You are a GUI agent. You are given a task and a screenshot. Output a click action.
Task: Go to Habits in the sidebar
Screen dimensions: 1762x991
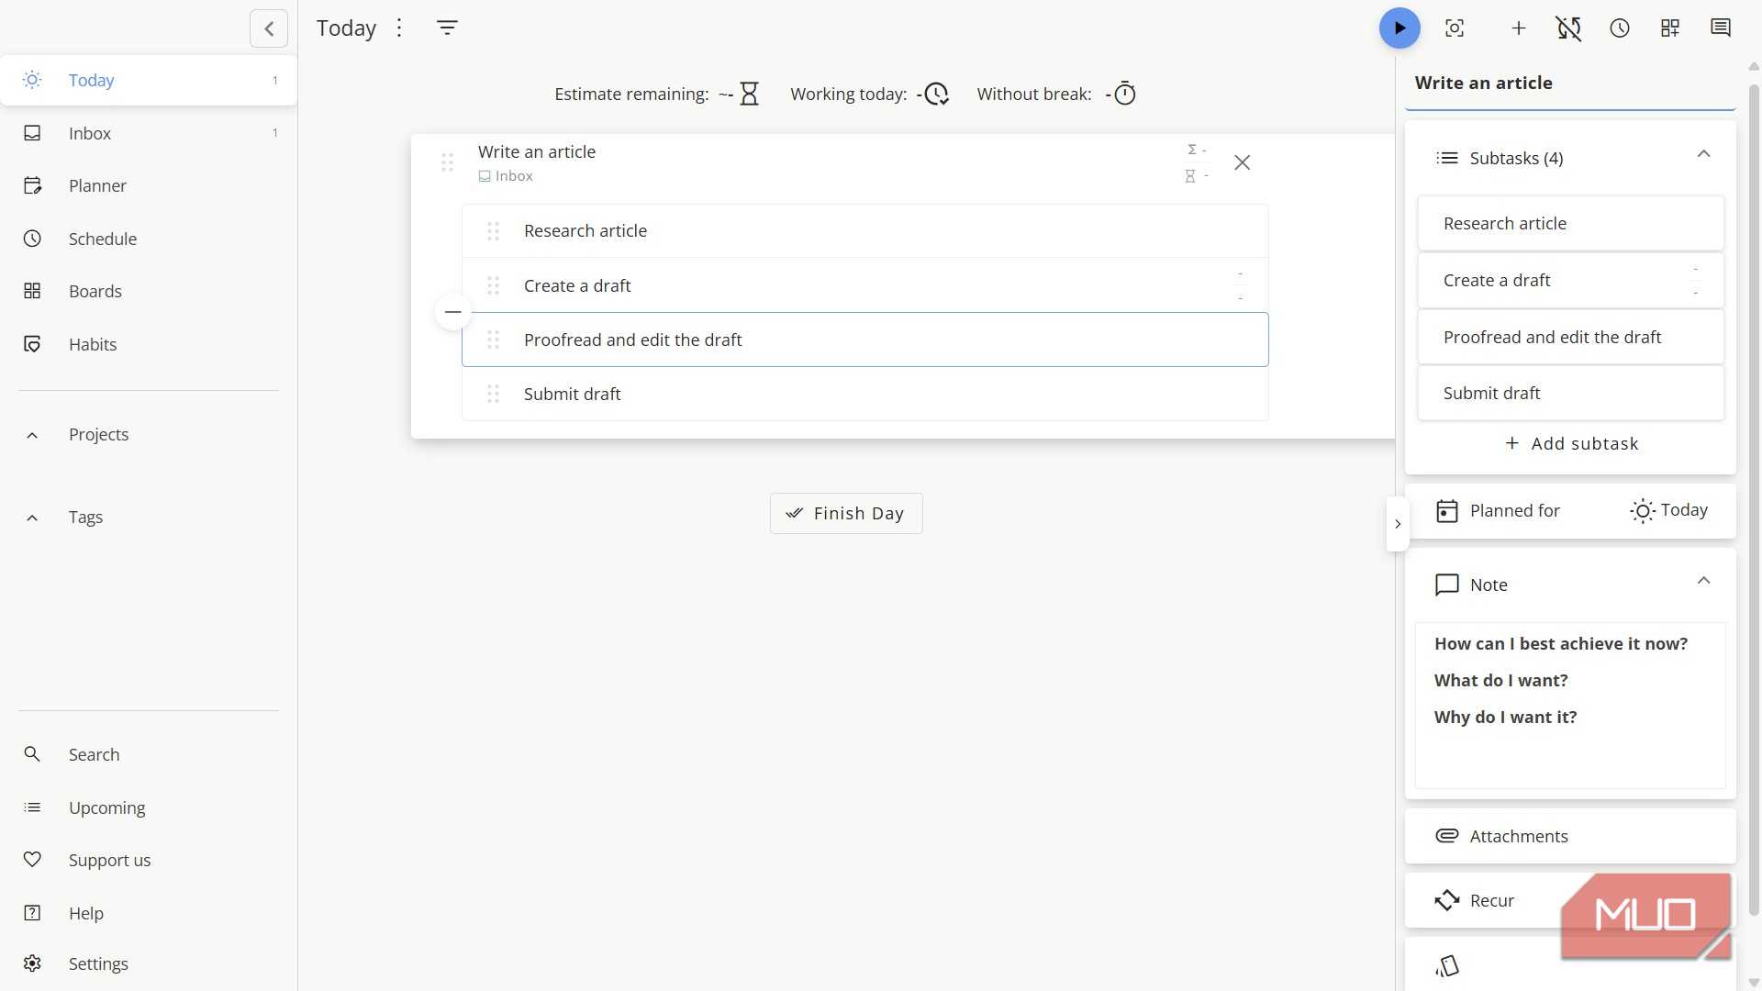point(93,344)
